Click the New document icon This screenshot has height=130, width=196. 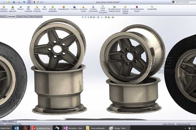click(x=3, y=2)
